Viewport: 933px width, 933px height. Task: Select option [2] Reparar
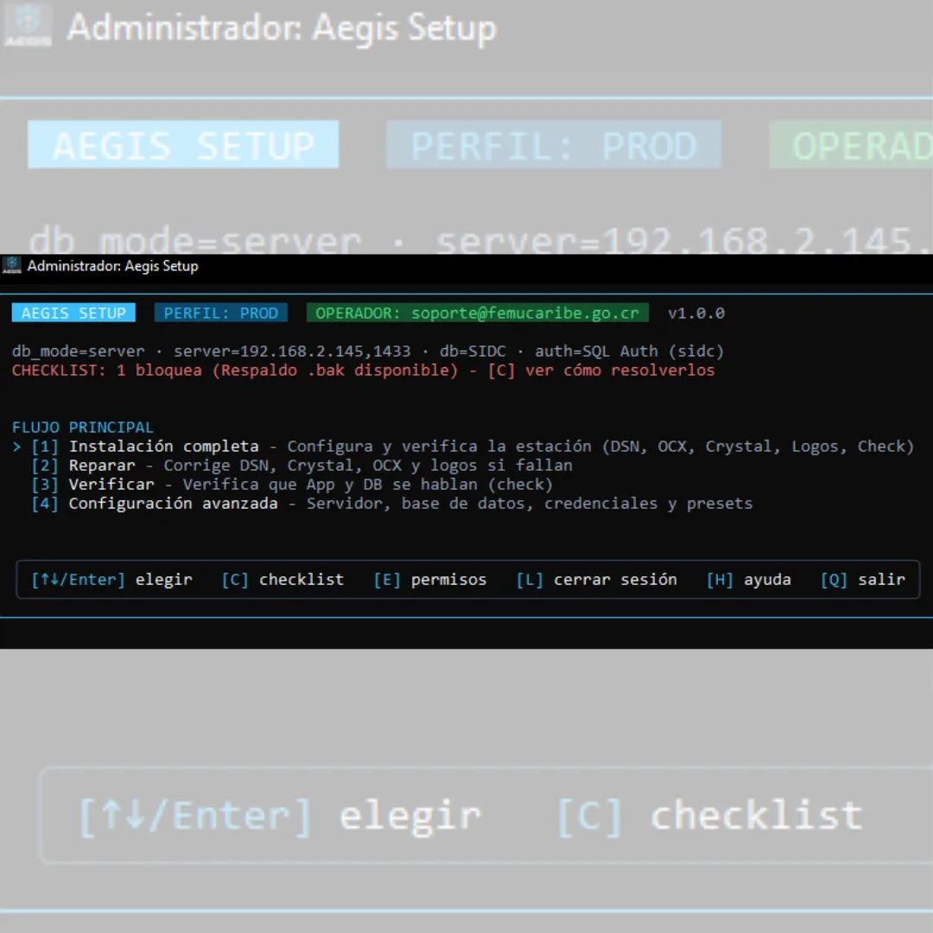(x=301, y=466)
